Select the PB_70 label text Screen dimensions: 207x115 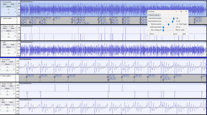coord(48,18)
